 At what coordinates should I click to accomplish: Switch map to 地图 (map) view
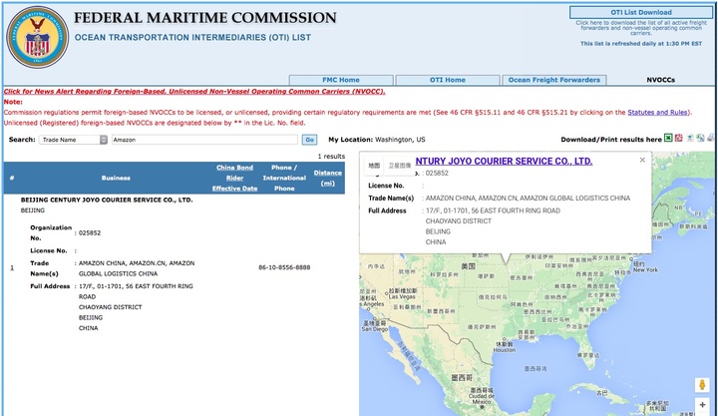(374, 166)
